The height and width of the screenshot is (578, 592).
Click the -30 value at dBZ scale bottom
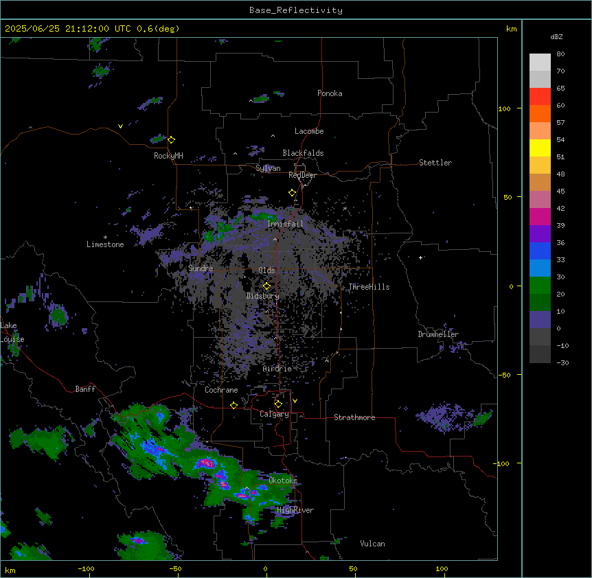pyautogui.click(x=562, y=362)
